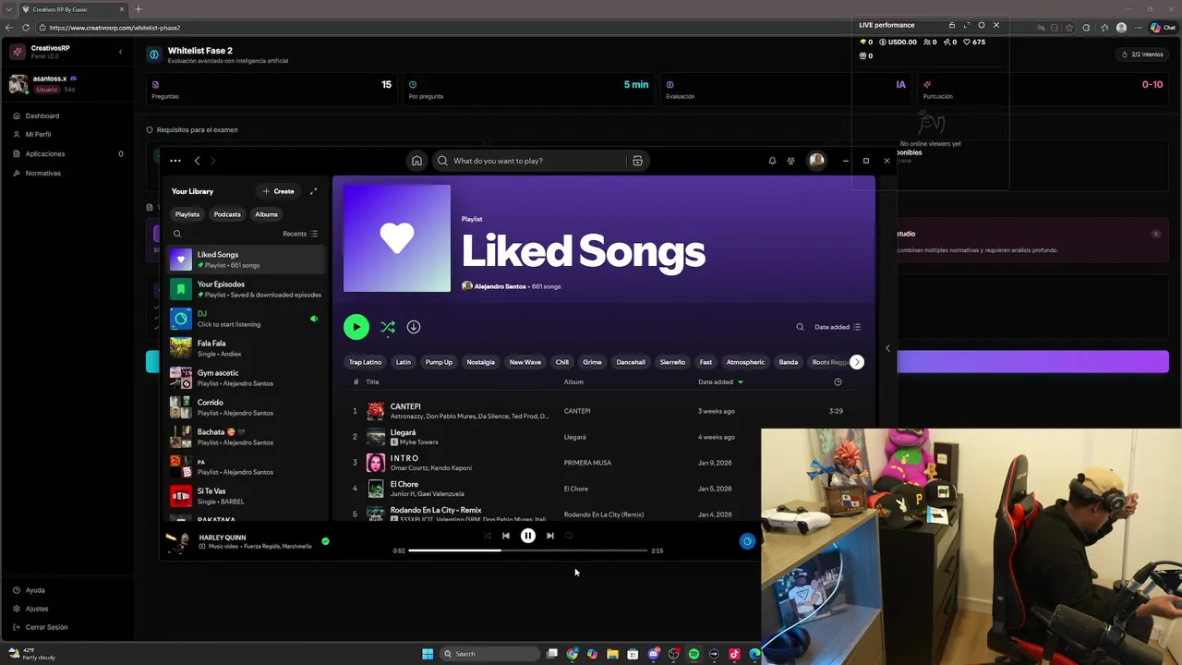The width and height of the screenshot is (1182, 665).
Task: Open Friend Activity icon beside the bell
Action: 790,161
